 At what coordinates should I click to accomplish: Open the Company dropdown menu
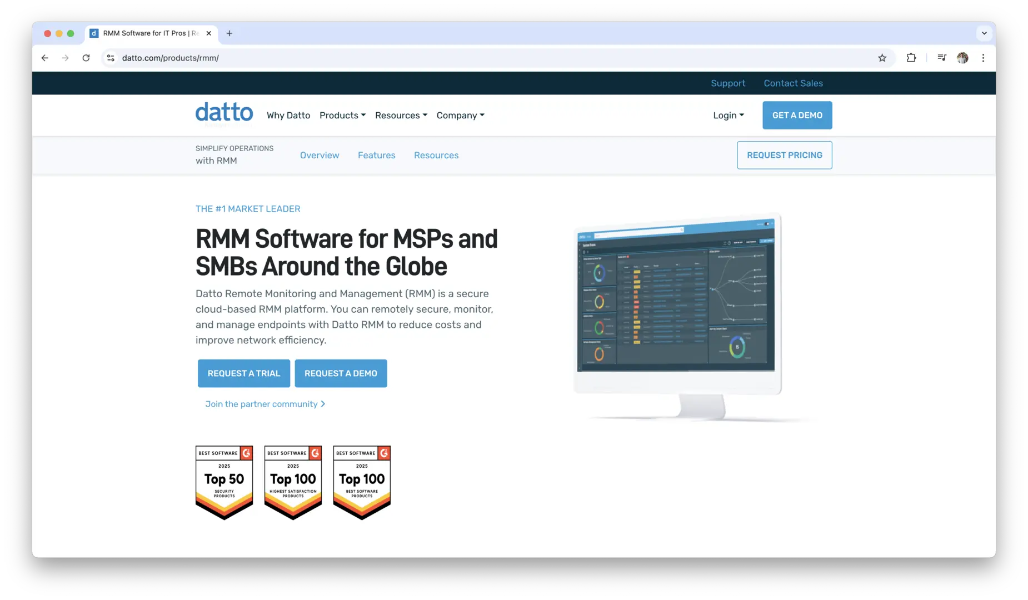tap(460, 116)
